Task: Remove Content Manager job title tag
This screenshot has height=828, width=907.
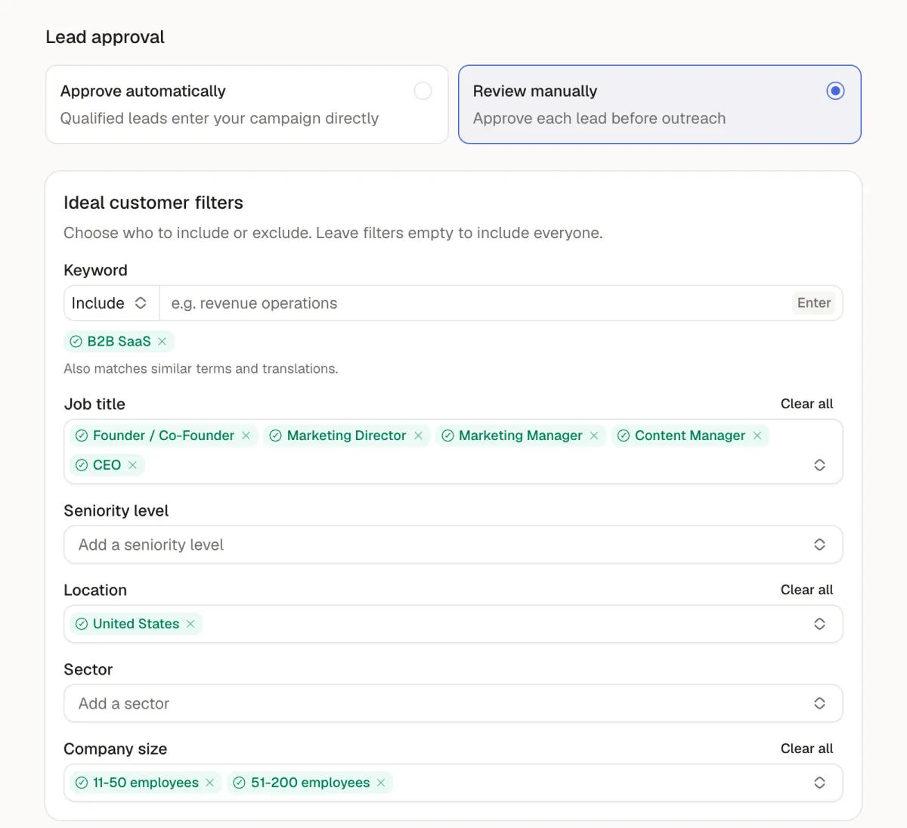Action: pyautogui.click(x=757, y=436)
